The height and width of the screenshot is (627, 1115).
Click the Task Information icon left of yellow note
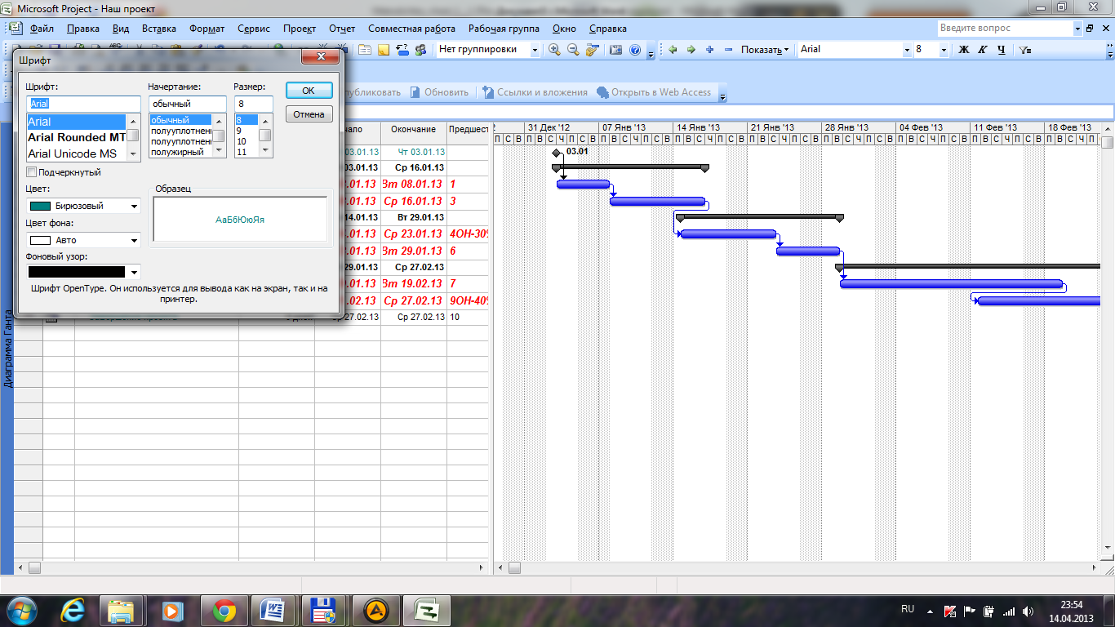coord(365,50)
